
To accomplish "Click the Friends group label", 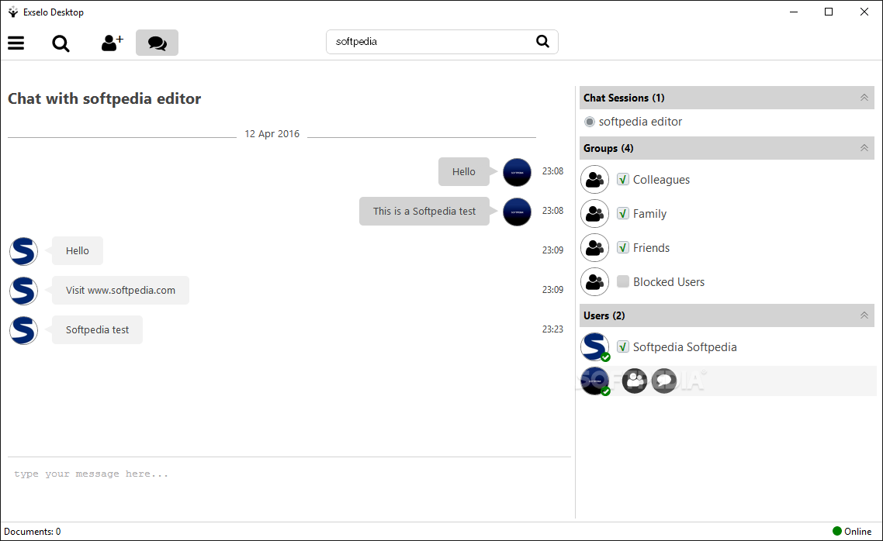I will point(651,248).
